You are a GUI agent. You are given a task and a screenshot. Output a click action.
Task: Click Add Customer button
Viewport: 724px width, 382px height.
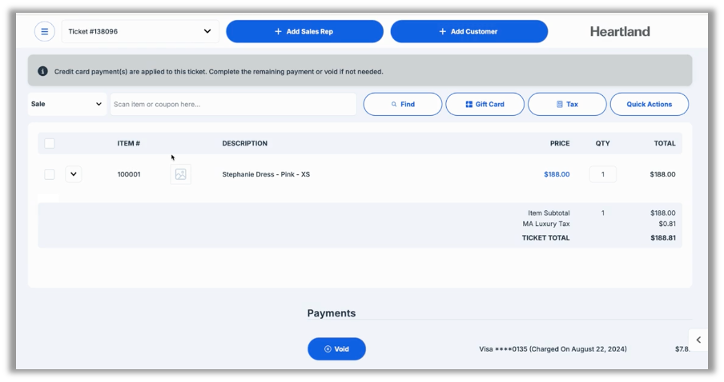[x=469, y=32]
